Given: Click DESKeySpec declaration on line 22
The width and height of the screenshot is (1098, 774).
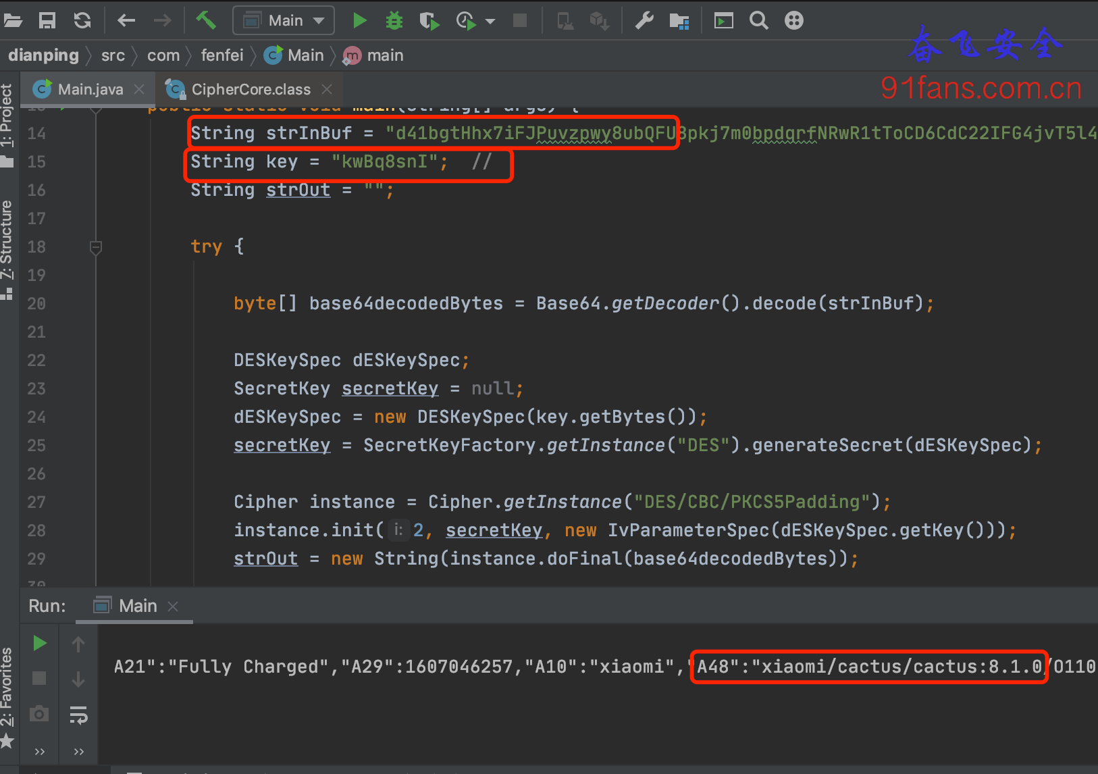Looking at the screenshot, I should 287,360.
